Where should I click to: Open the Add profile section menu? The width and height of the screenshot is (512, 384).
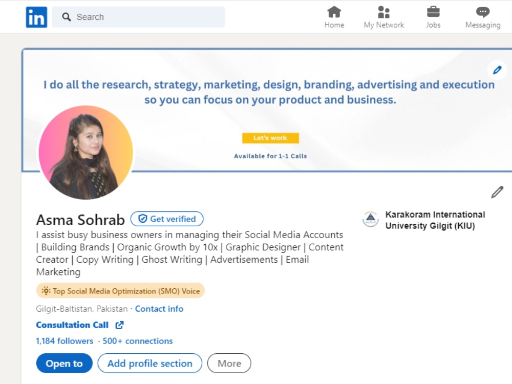(x=150, y=363)
